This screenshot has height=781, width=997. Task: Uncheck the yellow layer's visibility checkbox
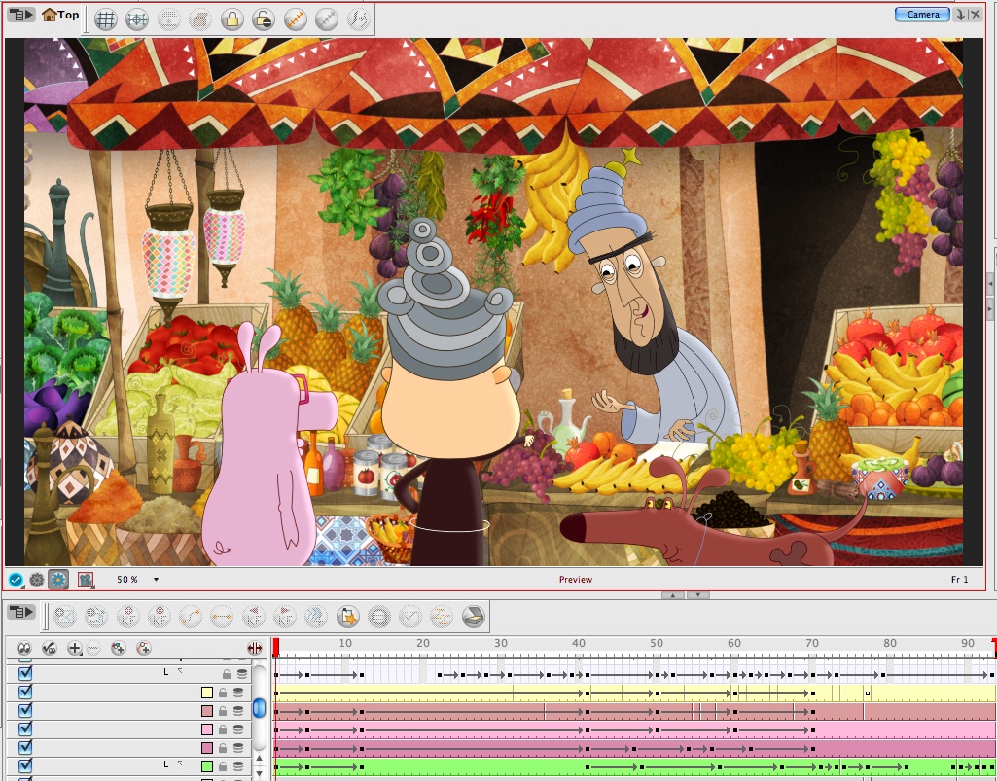pos(25,692)
